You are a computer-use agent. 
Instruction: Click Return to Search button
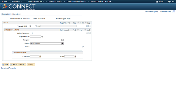[x=18, y=65]
